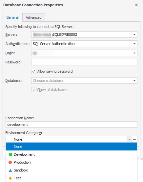
Task: Close the Database Connection Properties dialog
Action: click(x=136, y=5)
